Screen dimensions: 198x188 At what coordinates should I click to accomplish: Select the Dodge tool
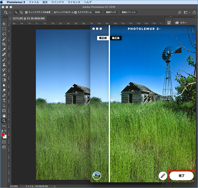(4, 90)
